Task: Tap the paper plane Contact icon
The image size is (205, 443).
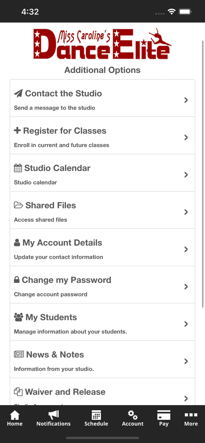Action: pyautogui.click(x=18, y=93)
